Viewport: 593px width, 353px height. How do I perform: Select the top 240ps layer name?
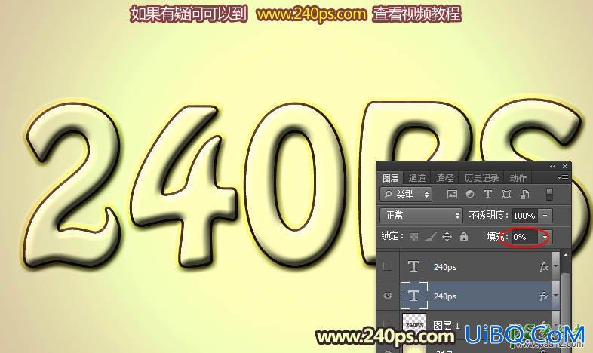[x=445, y=267]
